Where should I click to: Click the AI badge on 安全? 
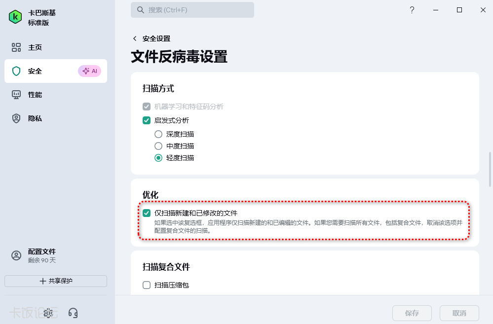click(90, 71)
